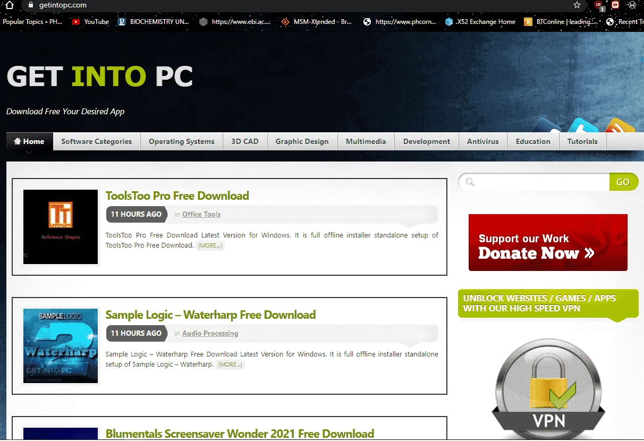The image size is (644, 441).
Task: Click the Download Free Your Desired App tagline
Action: [65, 112]
